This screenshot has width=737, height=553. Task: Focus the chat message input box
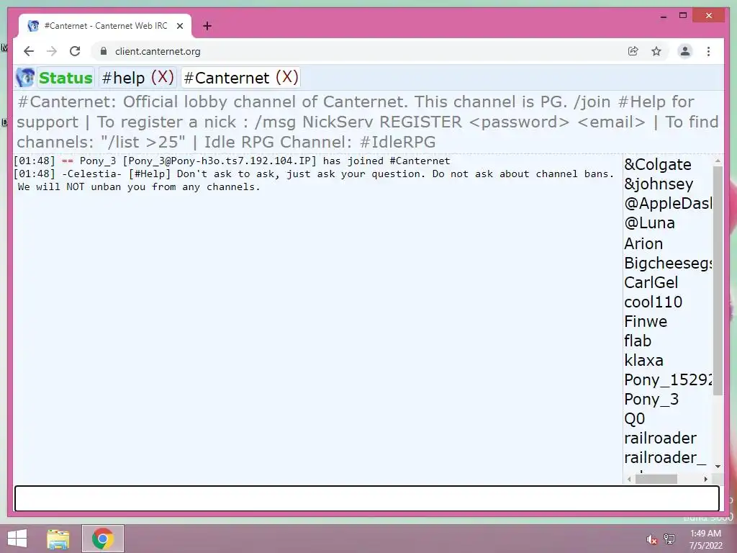coord(366,498)
